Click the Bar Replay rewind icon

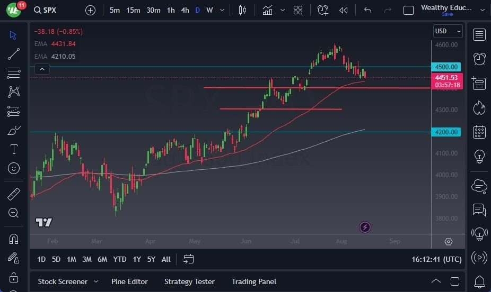344,10
